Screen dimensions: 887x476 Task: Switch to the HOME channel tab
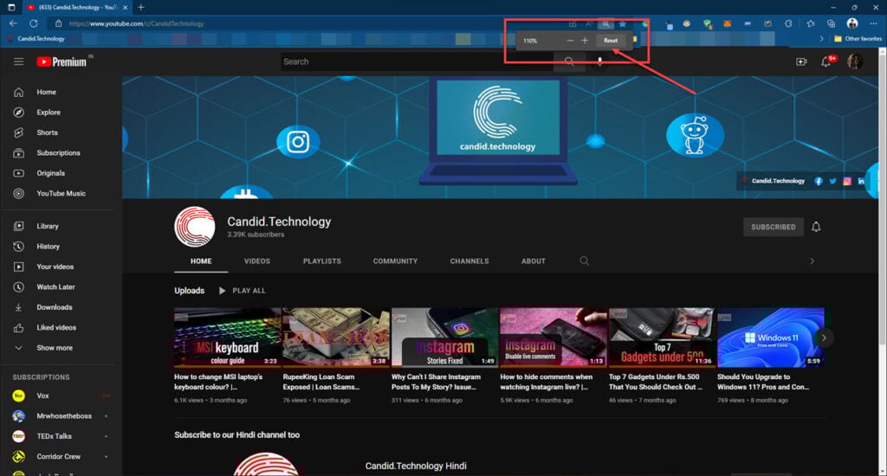(x=201, y=261)
